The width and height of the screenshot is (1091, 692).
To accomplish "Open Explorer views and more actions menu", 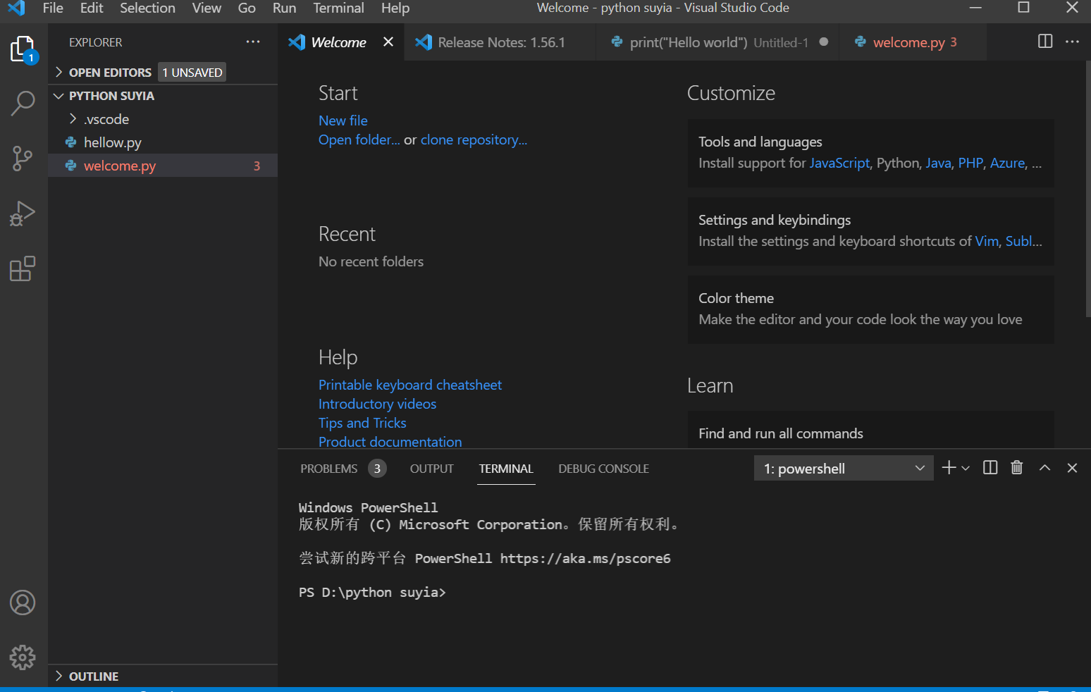I will [253, 42].
